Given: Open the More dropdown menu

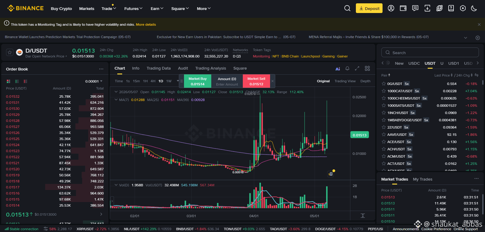Looking at the screenshot, I should [x=204, y=8].
